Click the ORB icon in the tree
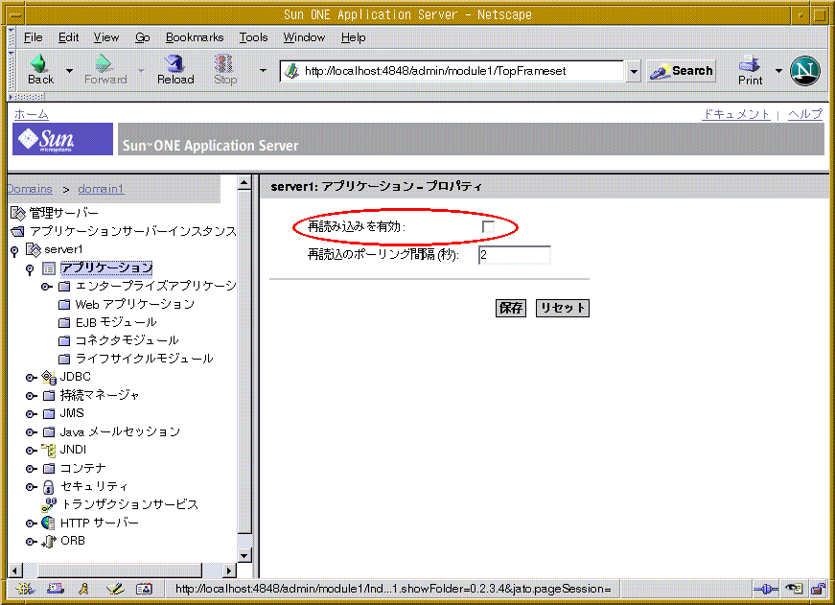Viewport: 835px width, 605px height. pyautogui.click(x=49, y=541)
